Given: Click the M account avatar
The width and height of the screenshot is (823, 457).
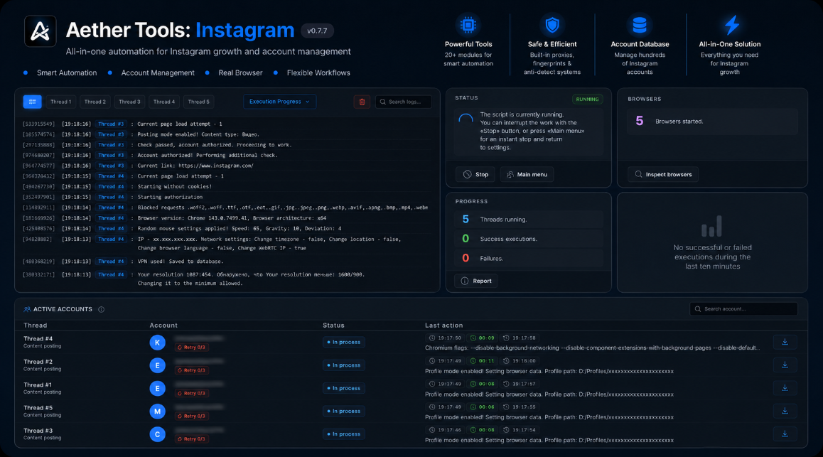Looking at the screenshot, I should pyautogui.click(x=158, y=412).
